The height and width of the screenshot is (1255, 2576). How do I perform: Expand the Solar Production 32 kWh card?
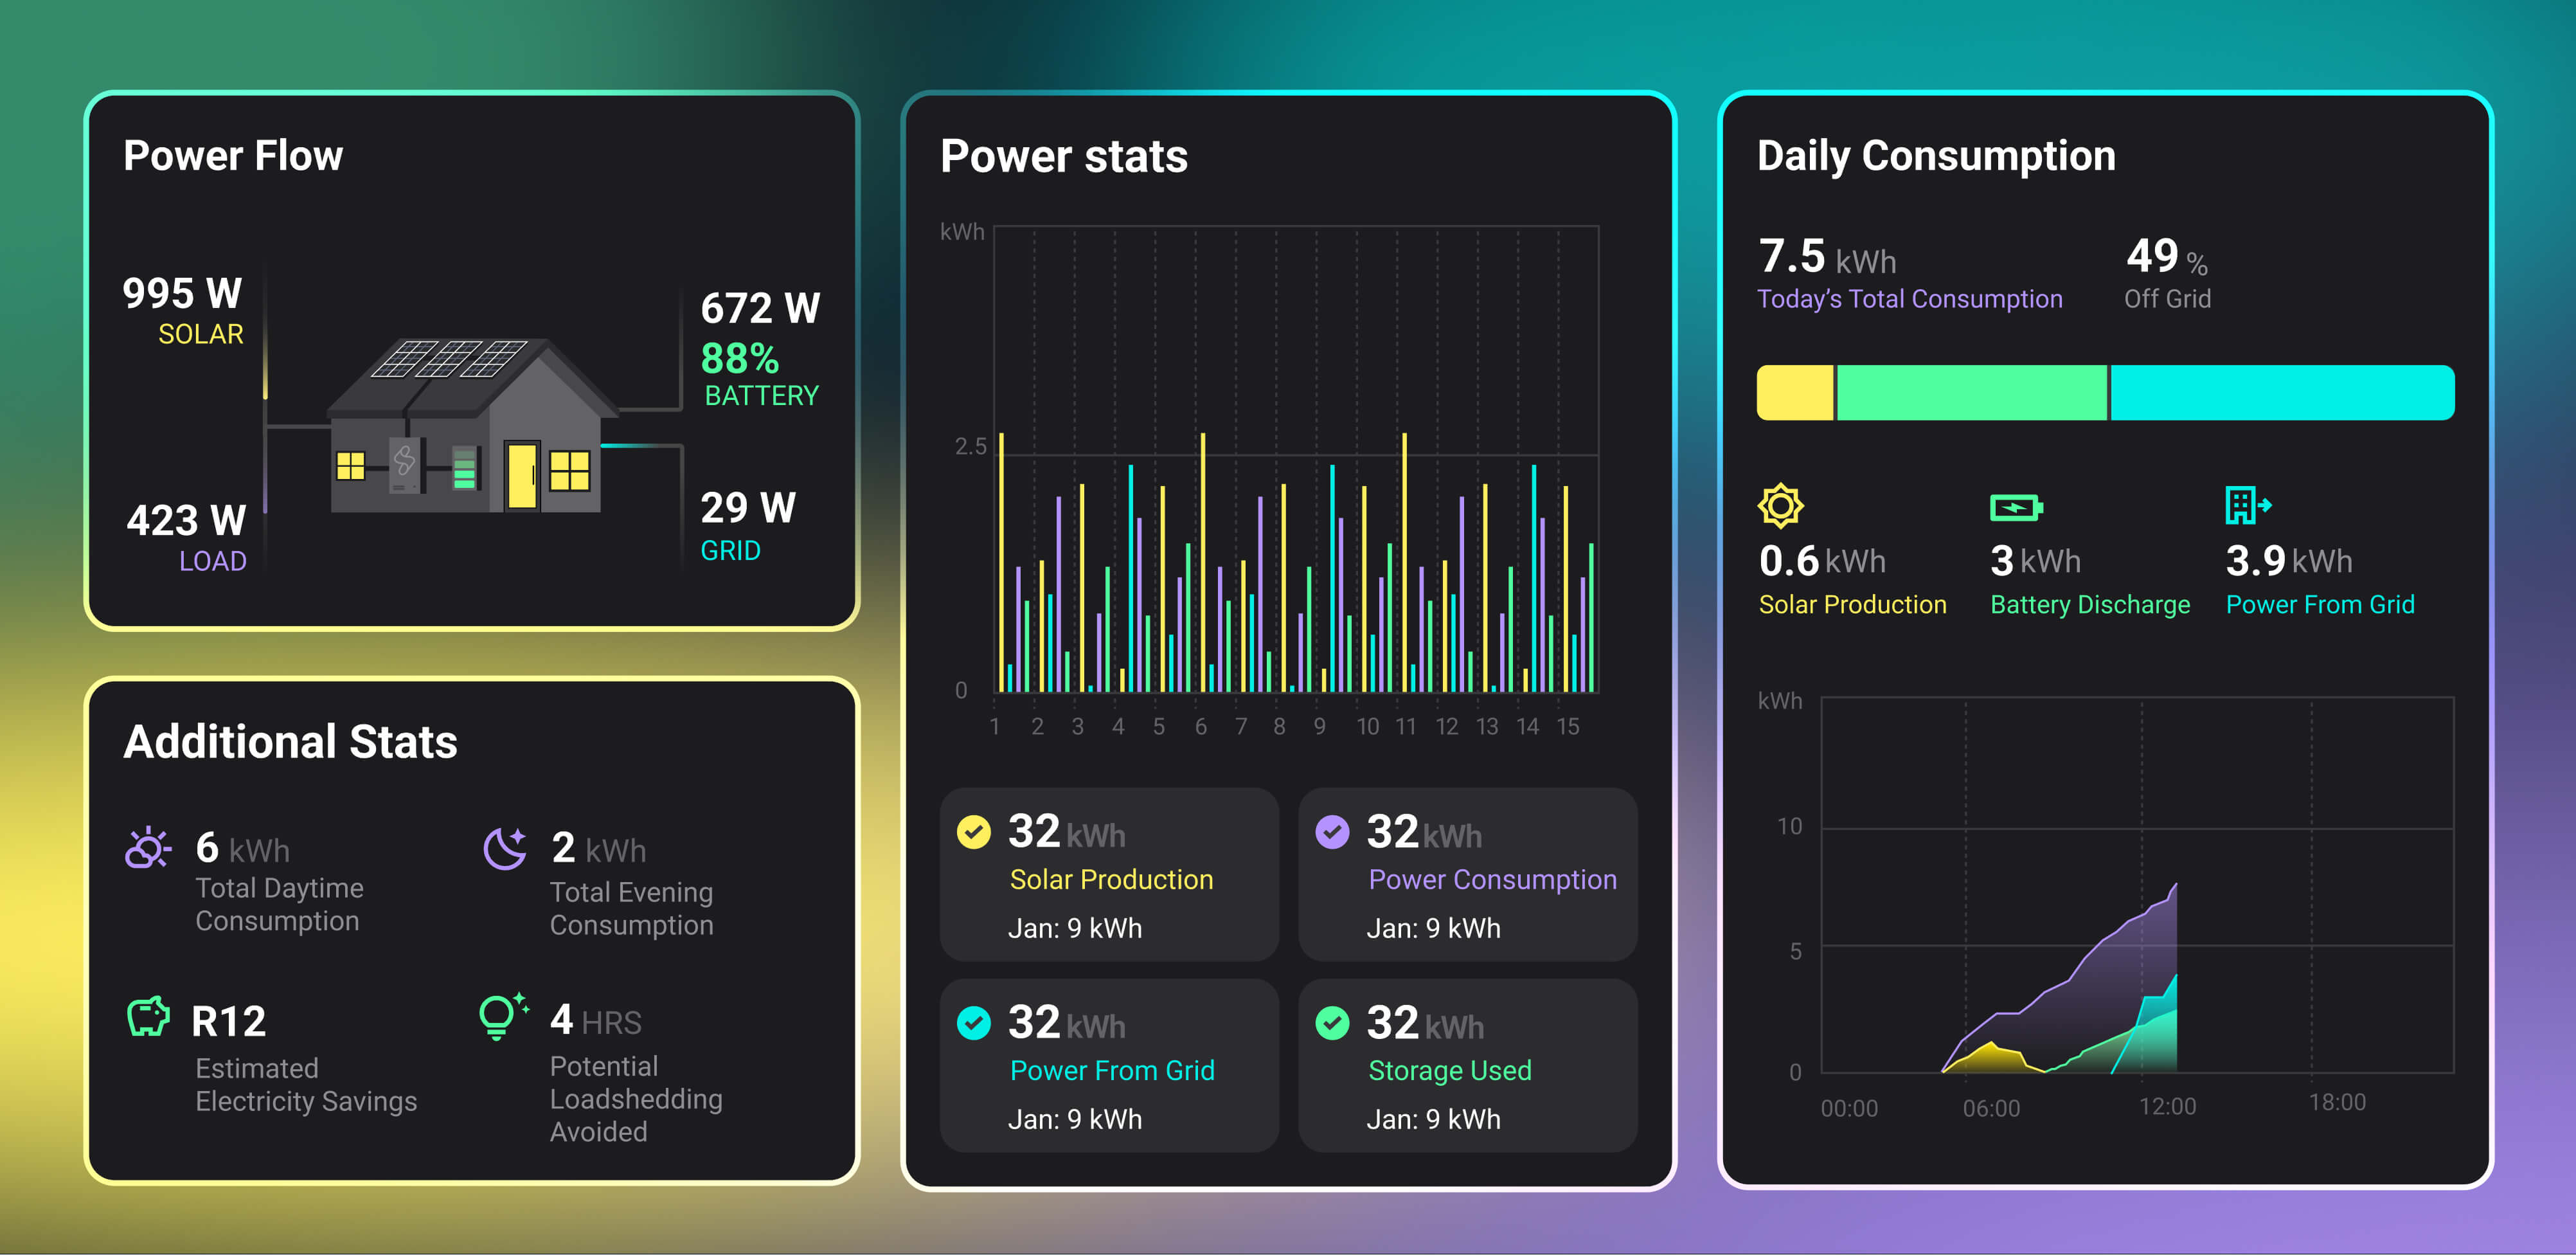click(1109, 875)
